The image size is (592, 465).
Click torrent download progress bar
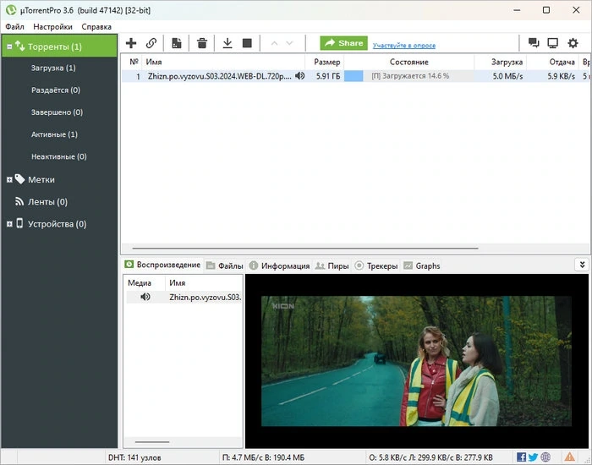click(408, 76)
